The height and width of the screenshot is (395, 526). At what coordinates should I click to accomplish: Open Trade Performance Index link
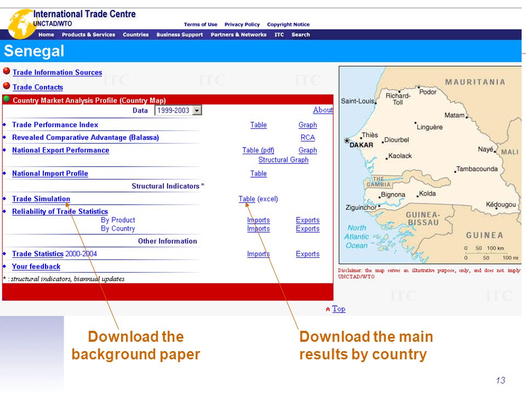[x=55, y=125]
